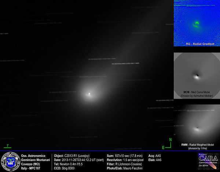Click the RG Radial Gradient inset image

[197, 23]
